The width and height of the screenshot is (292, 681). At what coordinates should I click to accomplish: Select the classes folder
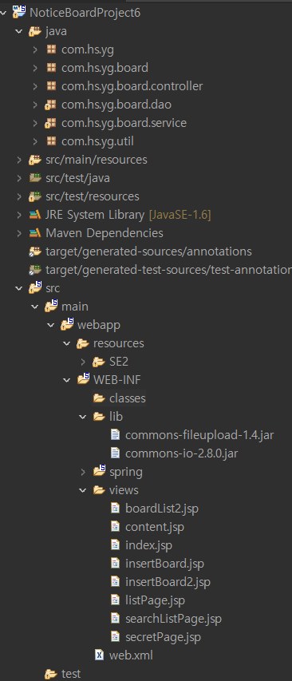[x=127, y=398]
